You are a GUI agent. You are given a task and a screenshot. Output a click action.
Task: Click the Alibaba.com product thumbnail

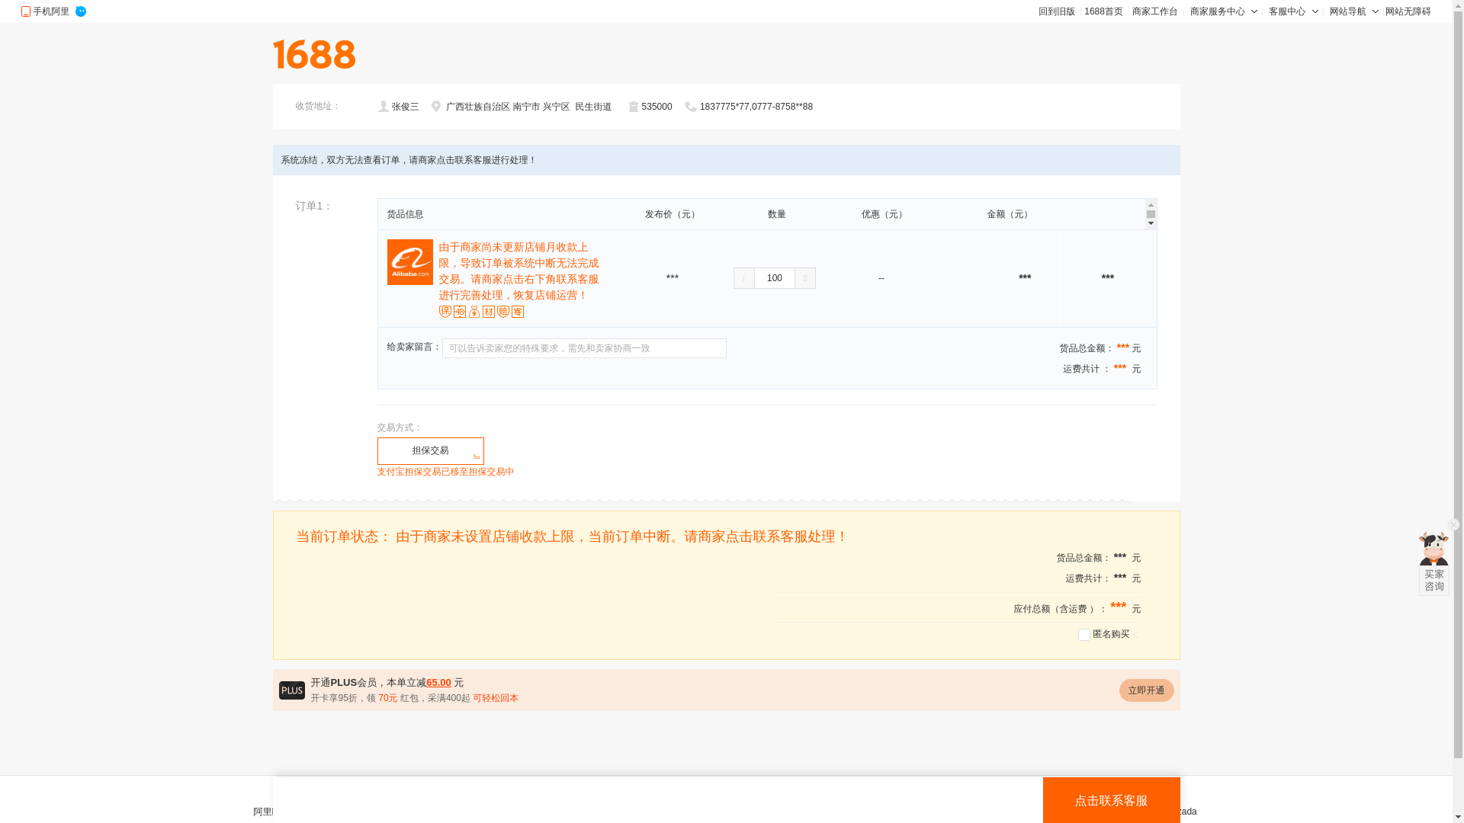point(410,262)
